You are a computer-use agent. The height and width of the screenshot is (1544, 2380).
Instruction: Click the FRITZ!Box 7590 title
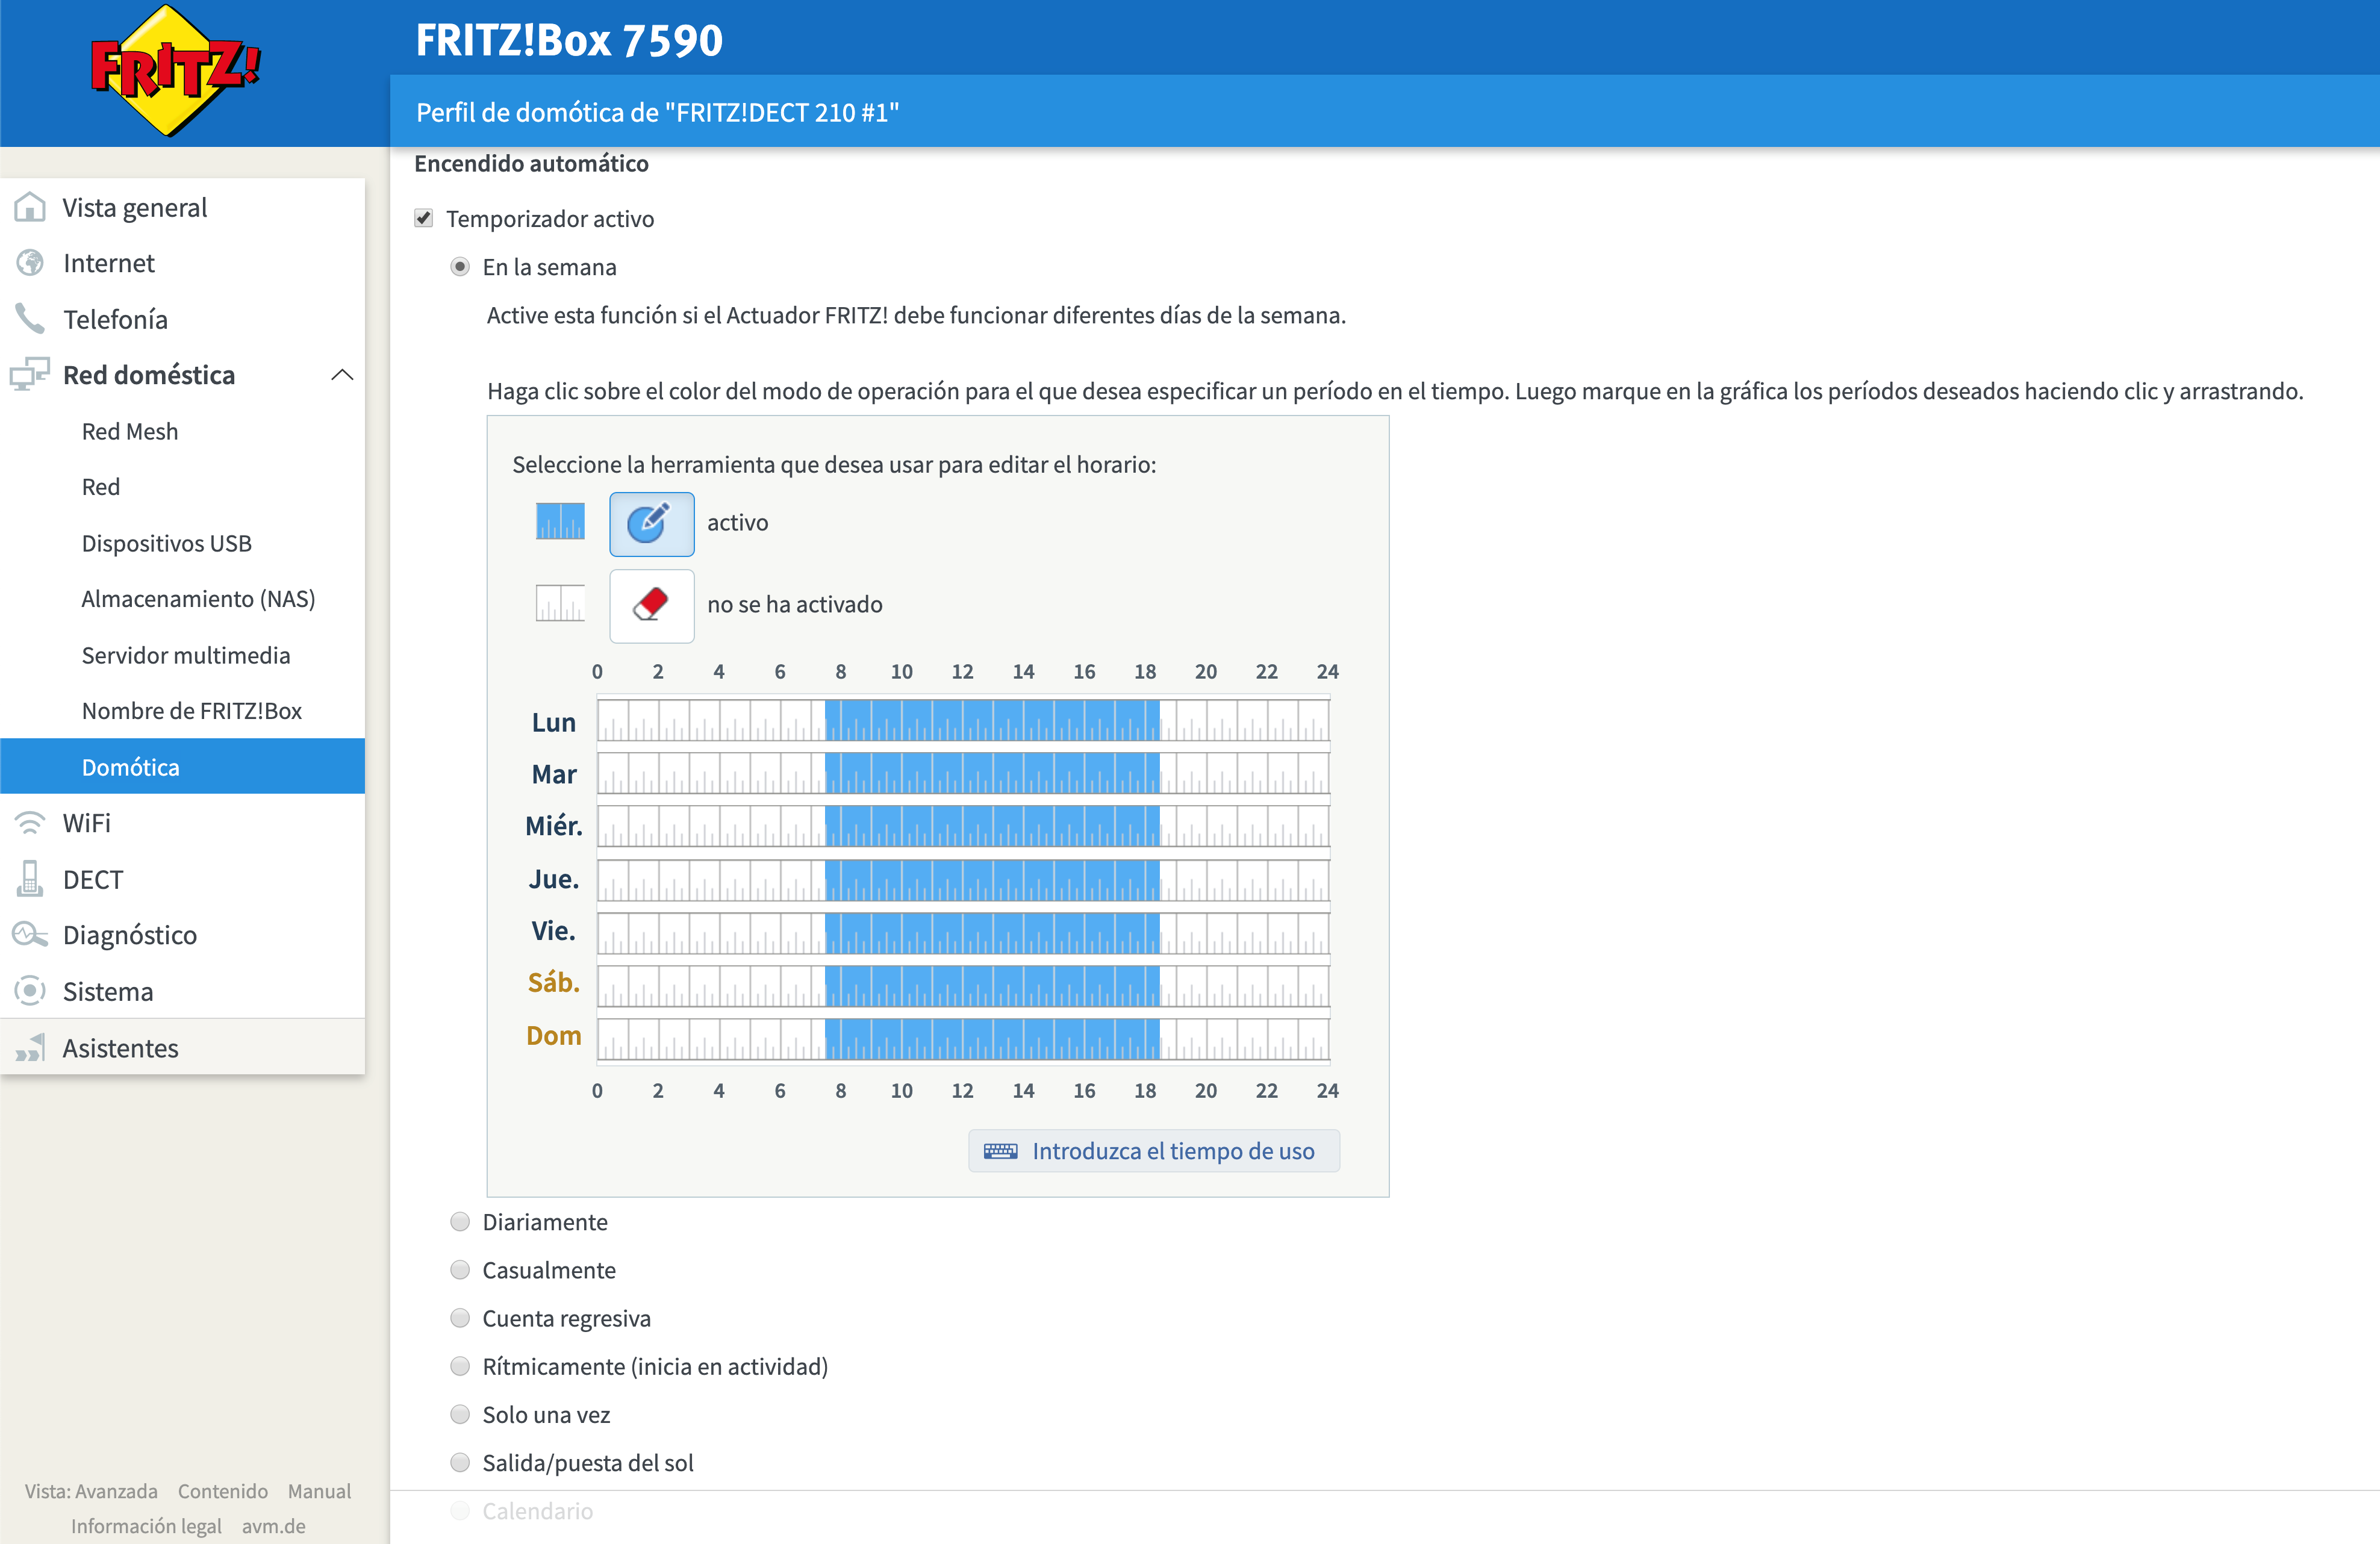pyautogui.click(x=569, y=40)
